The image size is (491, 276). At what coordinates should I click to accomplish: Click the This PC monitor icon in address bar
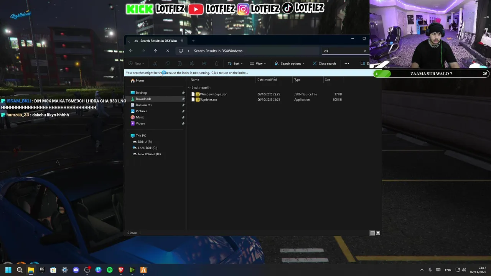pyautogui.click(x=181, y=51)
